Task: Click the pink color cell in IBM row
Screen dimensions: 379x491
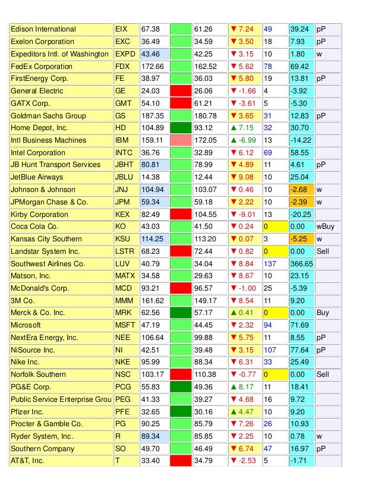Action: [x=181, y=140]
